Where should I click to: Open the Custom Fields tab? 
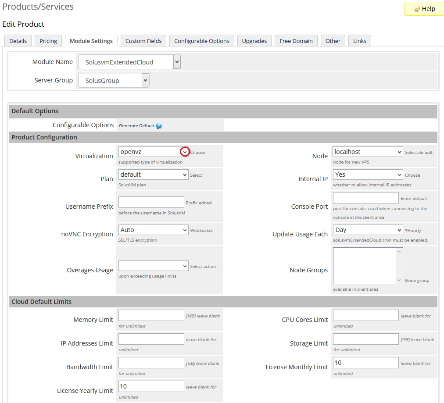click(x=143, y=41)
